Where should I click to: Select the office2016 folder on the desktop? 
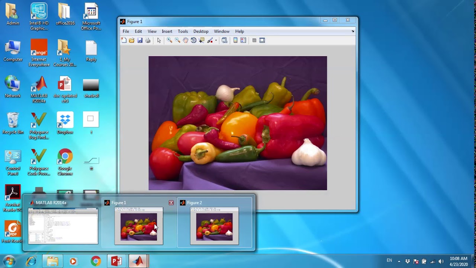(65, 15)
